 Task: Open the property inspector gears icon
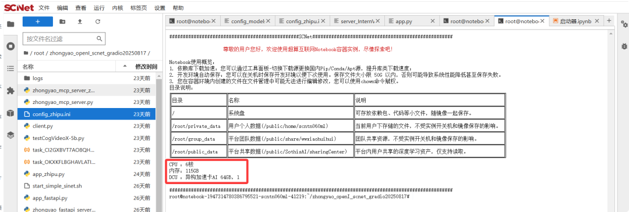coord(624,24)
